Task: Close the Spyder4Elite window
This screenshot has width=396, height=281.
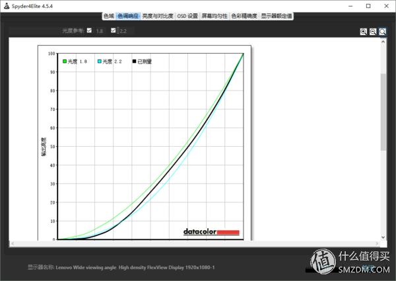Action: click(386, 5)
